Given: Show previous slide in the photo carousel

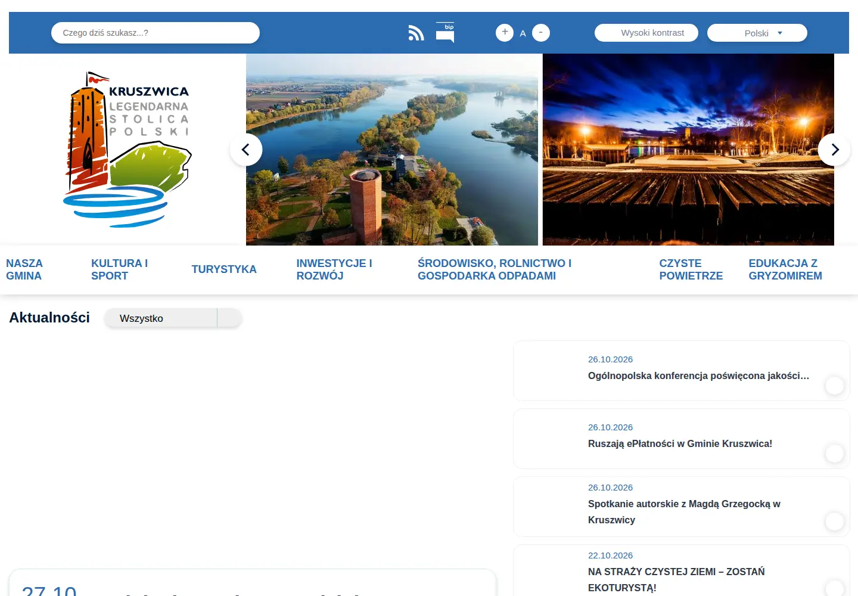Looking at the screenshot, I should point(246,150).
